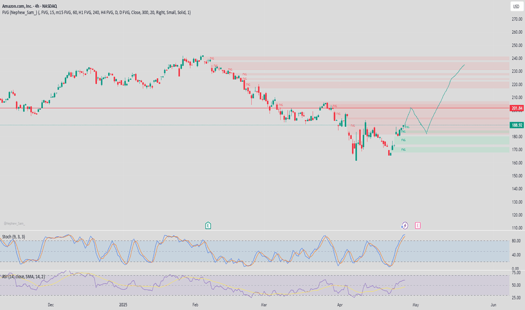Image resolution: width=525 pixels, height=310 pixels.
Task: Click 170.00 on the price axis
Action: click(x=517, y=150)
